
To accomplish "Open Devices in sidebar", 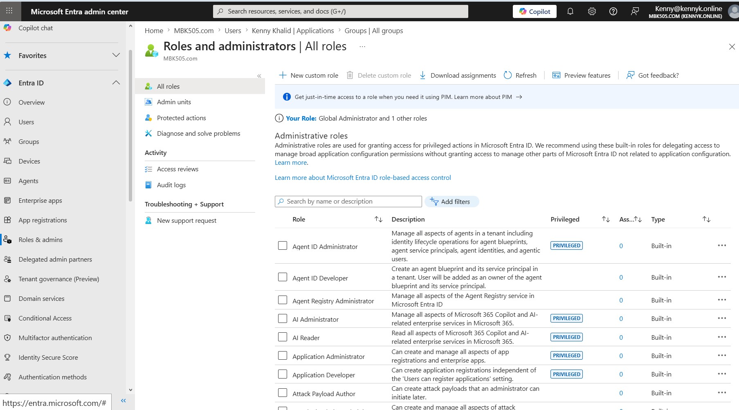I will point(29,161).
